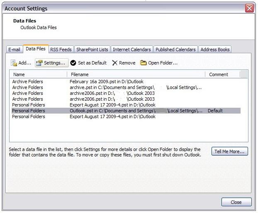
Task: Go to Internet Calendars tab
Action: click(x=132, y=50)
